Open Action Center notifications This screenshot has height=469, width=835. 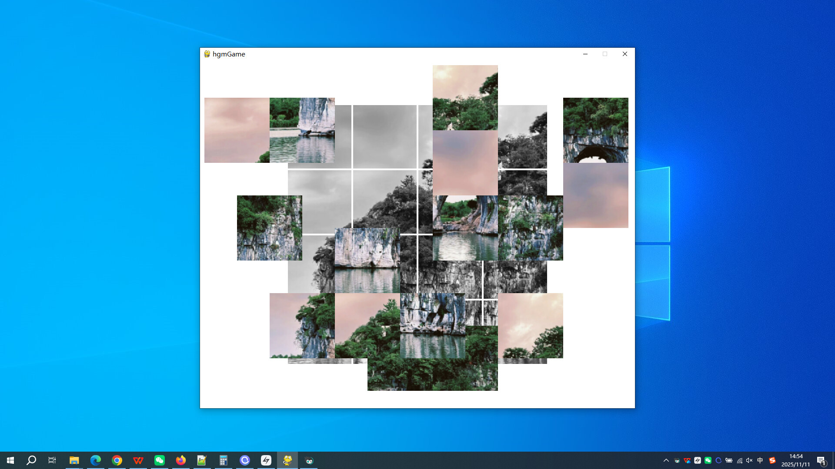pos(822,460)
